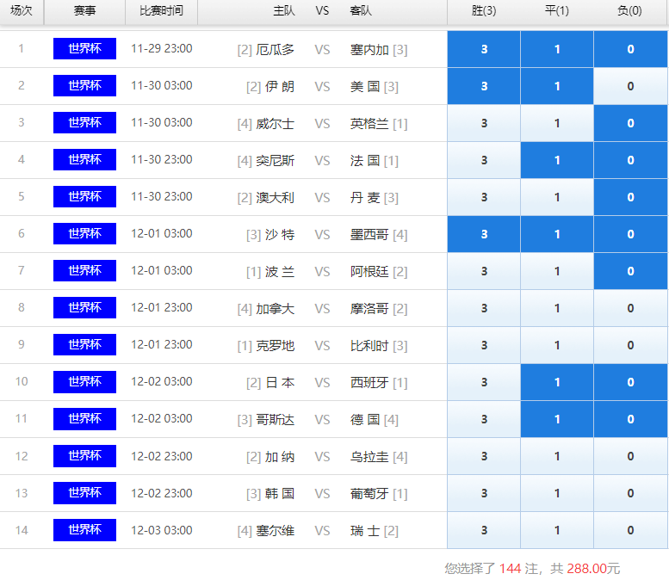Select draw (1) for 澳大利 vs 丹麦 match
This screenshot has height=580, width=669.
tap(557, 197)
